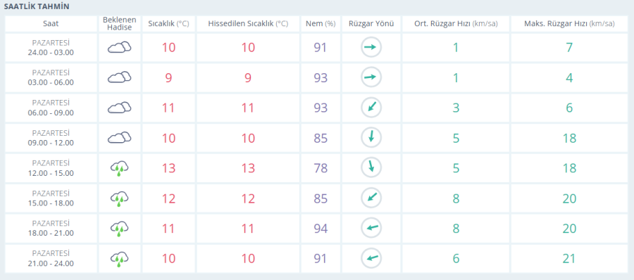This screenshot has height=280, width=634.
Task: Click the Maks. Rüzgar Hızı column header
Action: click(x=569, y=24)
